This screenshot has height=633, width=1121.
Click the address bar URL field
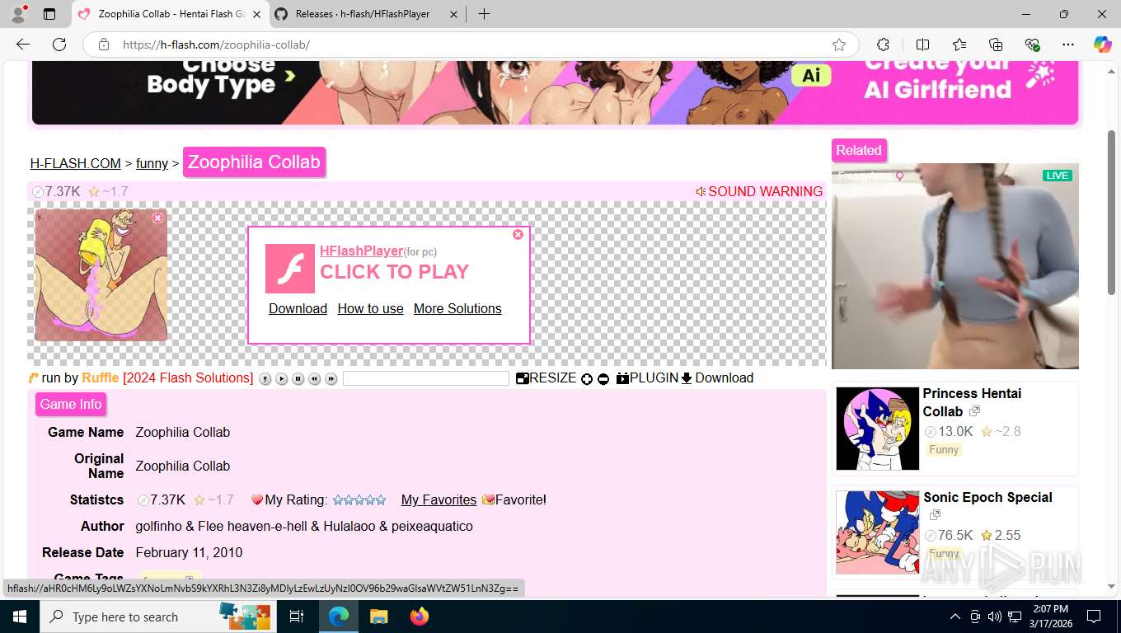coord(470,45)
